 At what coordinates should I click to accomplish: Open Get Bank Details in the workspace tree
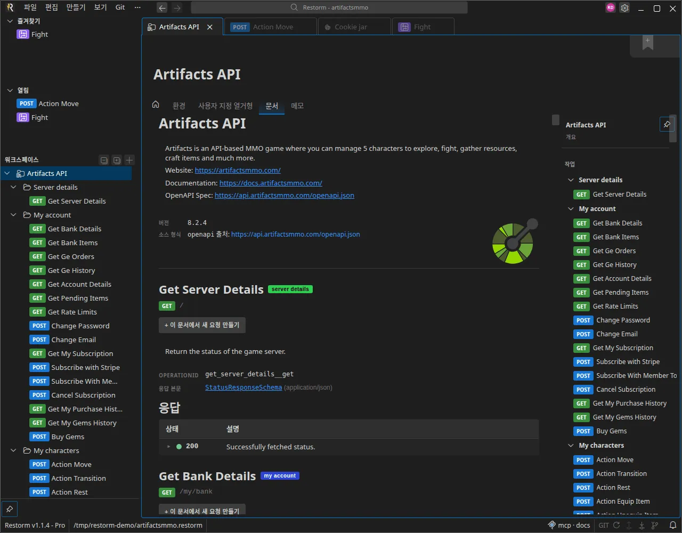(x=75, y=229)
